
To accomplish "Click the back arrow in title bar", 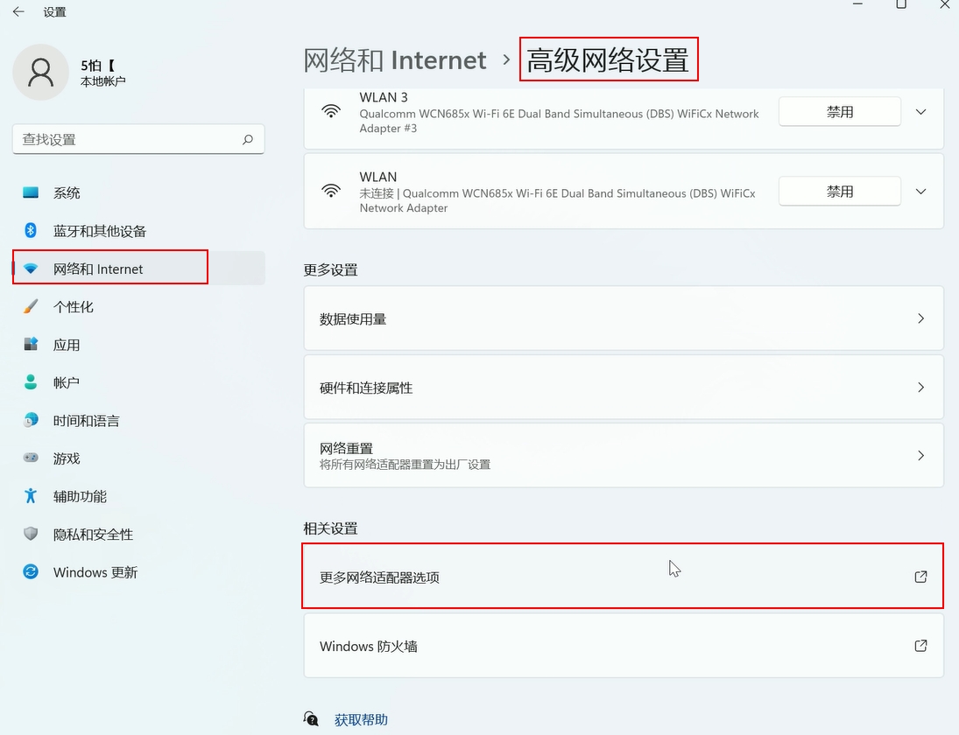I will (18, 12).
